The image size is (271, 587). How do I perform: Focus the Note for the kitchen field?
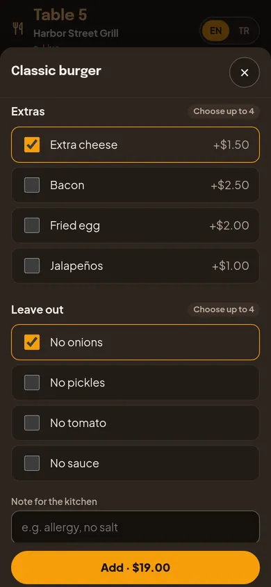pos(135,527)
